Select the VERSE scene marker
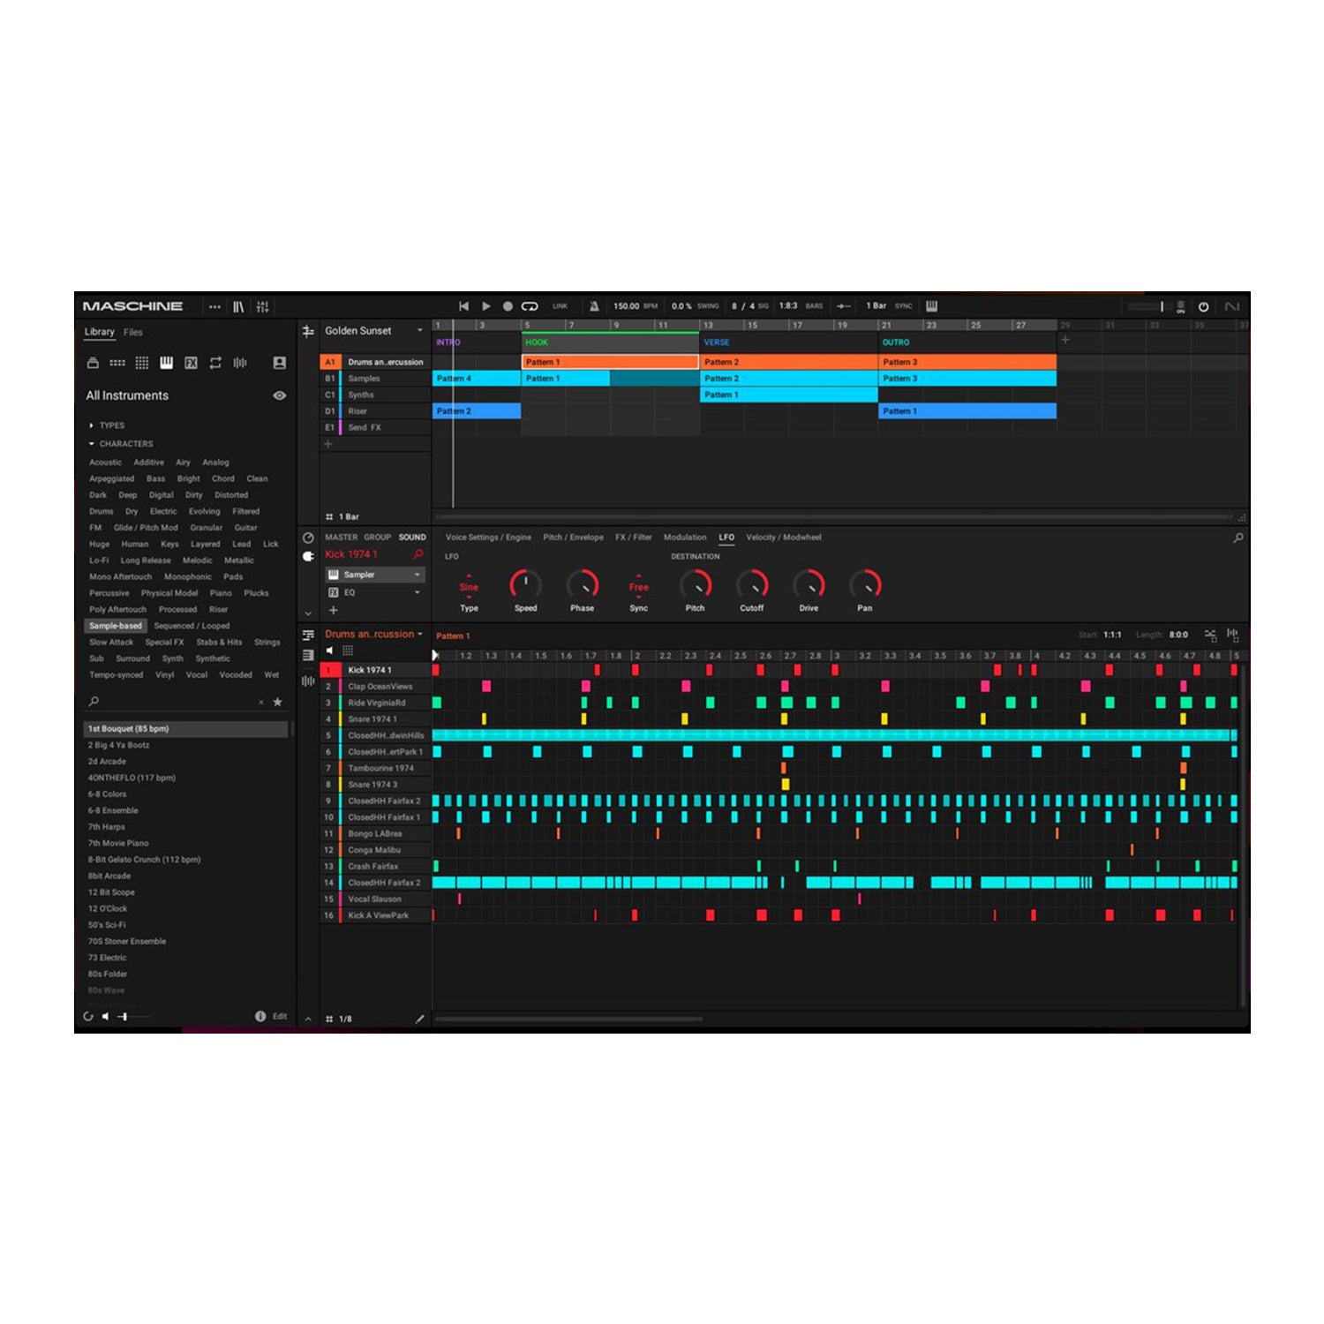This screenshot has height=1324, width=1324. pyautogui.click(x=717, y=342)
